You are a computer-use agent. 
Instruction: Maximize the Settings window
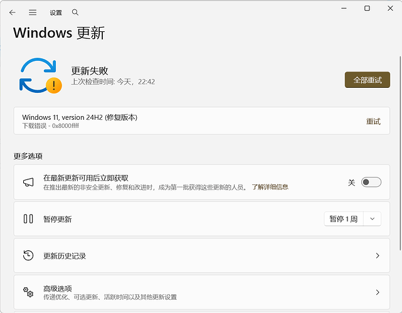367,8
